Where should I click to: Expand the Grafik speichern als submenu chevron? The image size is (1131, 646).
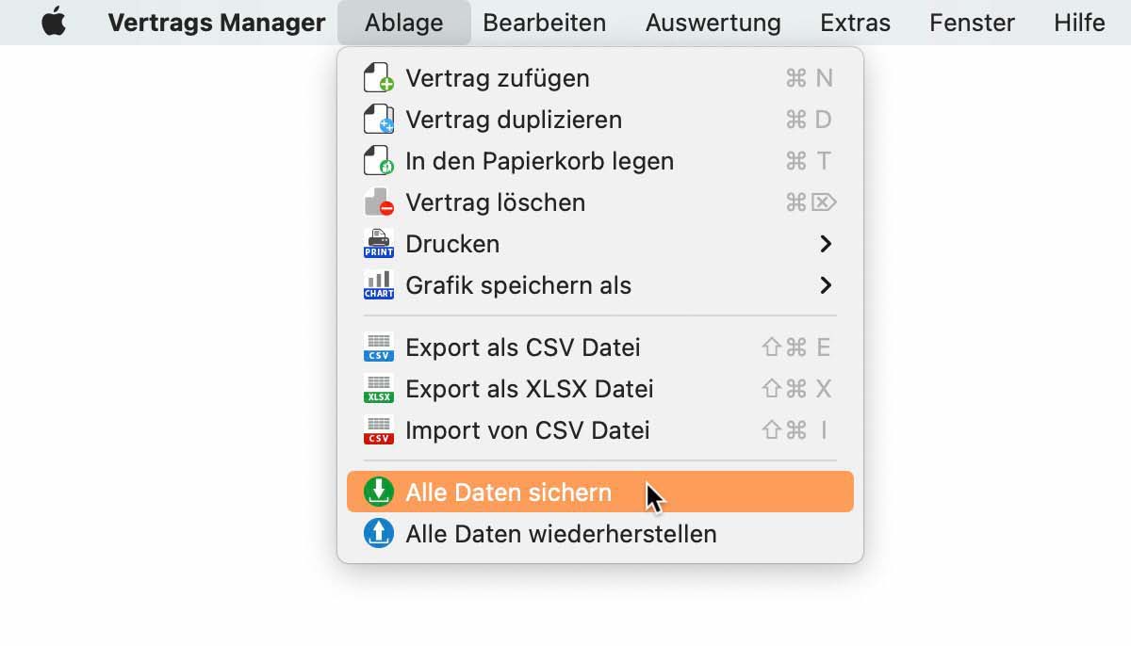pyautogui.click(x=826, y=285)
